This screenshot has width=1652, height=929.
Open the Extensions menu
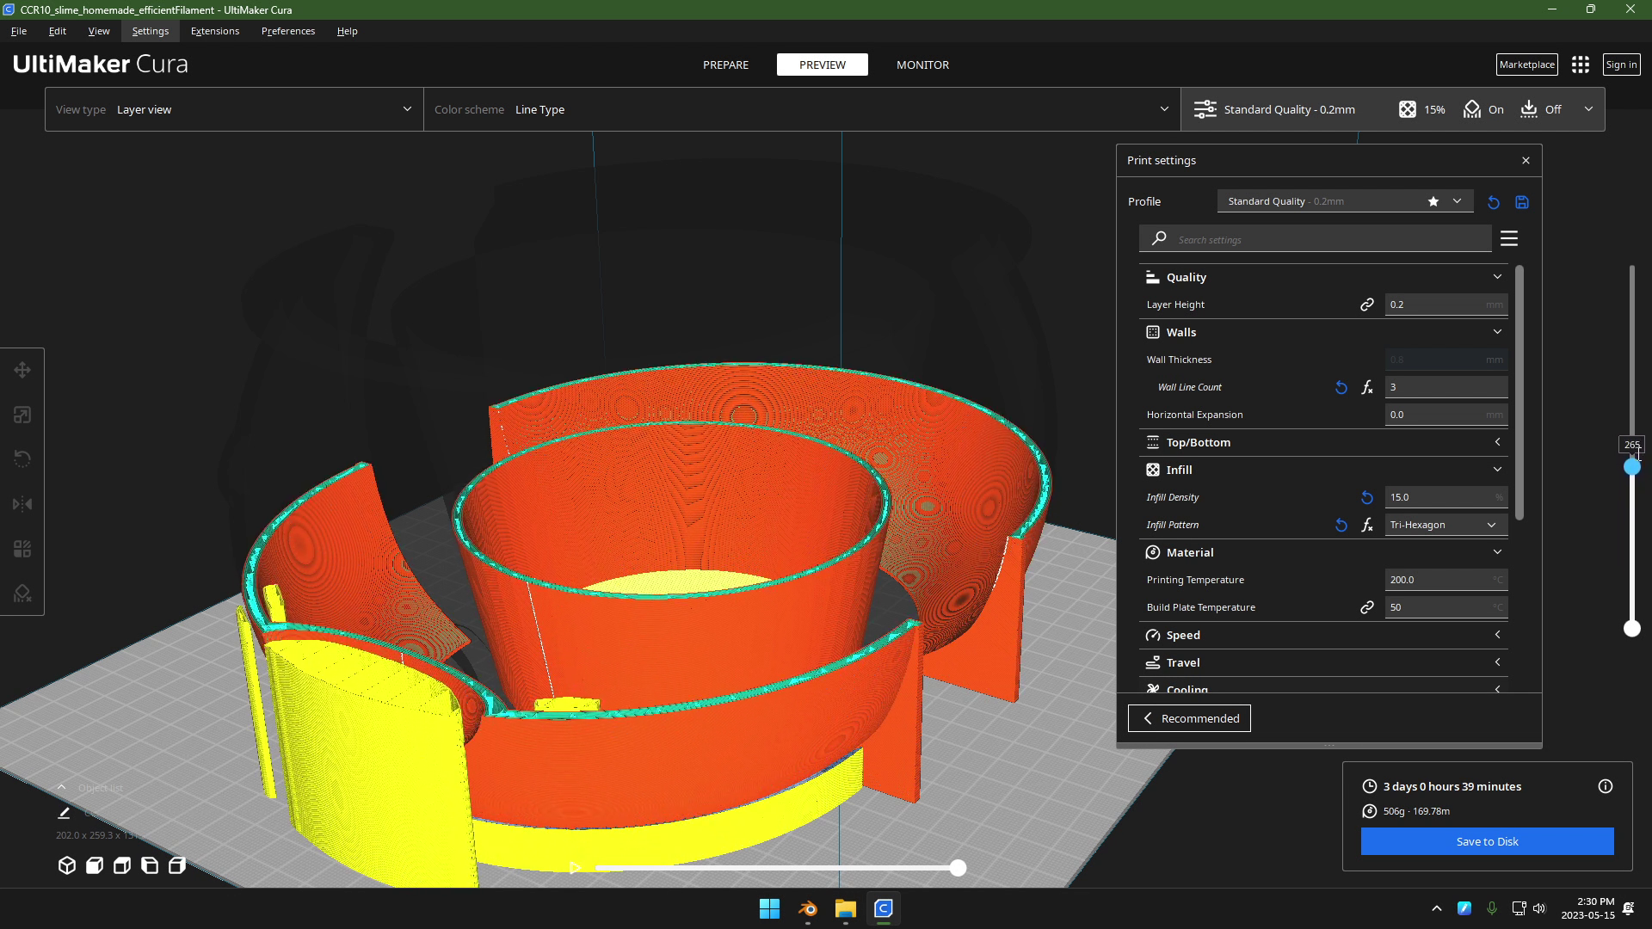point(215,31)
